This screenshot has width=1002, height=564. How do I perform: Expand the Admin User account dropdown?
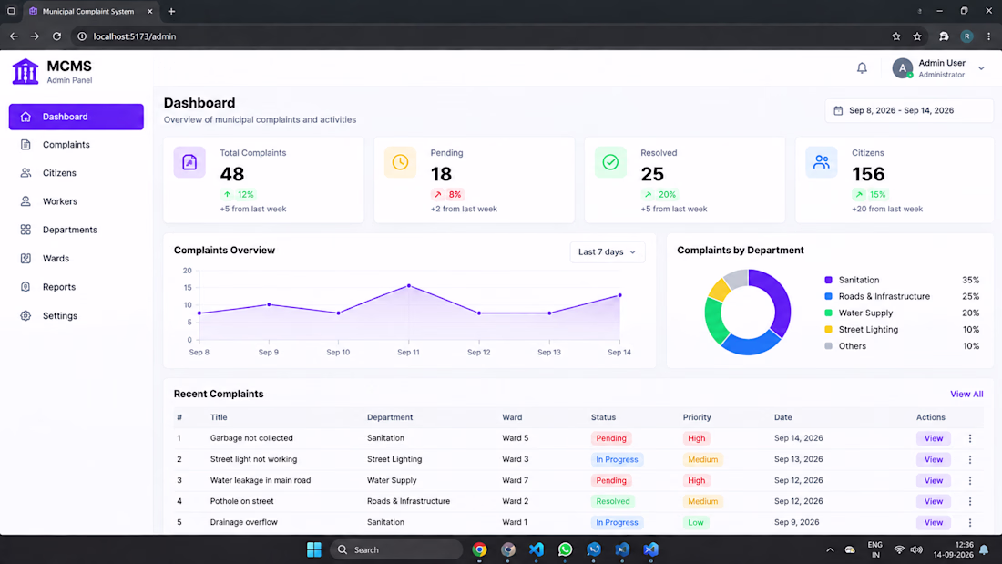click(982, 68)
